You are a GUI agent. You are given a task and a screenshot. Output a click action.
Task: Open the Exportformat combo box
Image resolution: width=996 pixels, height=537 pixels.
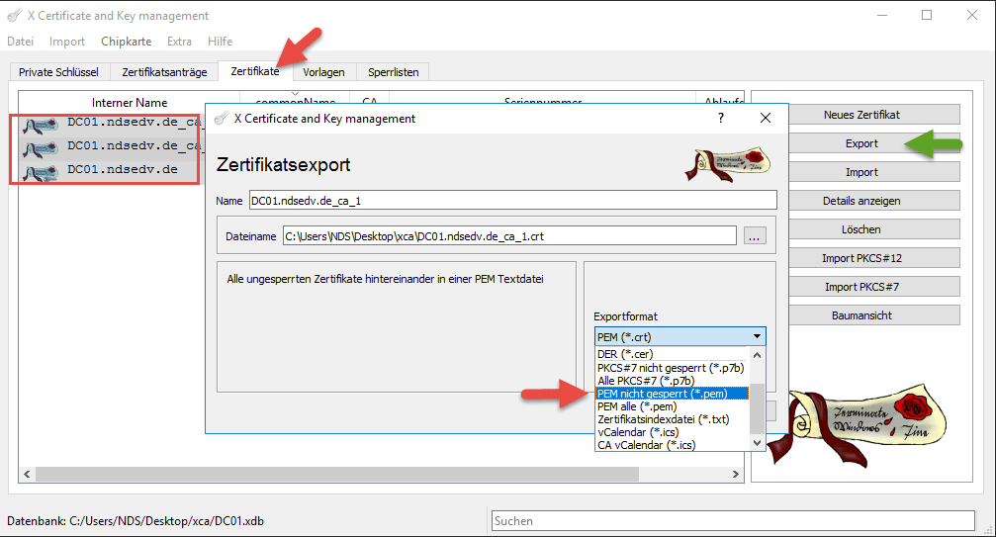(x=679, y=337)
